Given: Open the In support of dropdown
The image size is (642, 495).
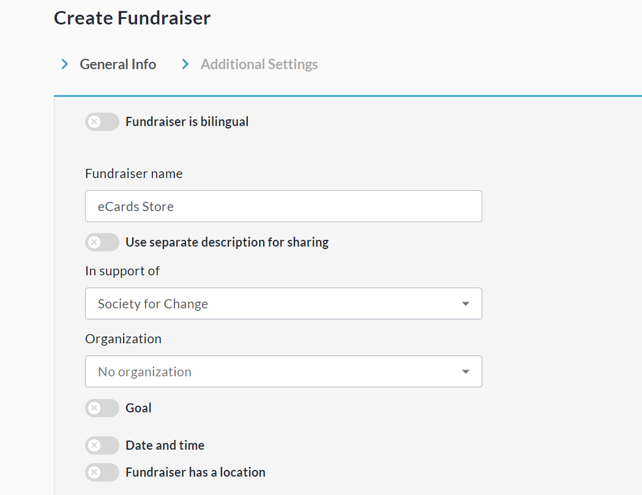Looking at the screenshot, I should (x=283, y=303).
